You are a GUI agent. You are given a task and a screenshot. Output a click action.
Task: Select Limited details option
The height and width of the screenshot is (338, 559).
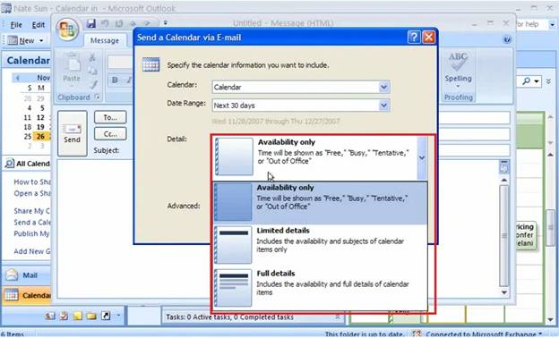[x=321, y=246]
